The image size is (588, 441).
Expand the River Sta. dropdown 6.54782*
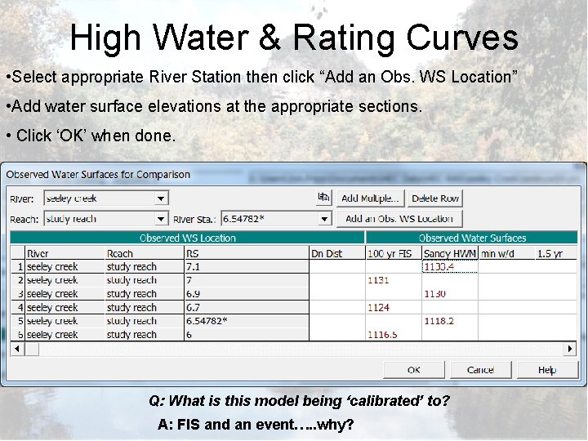tap(325, 219)
